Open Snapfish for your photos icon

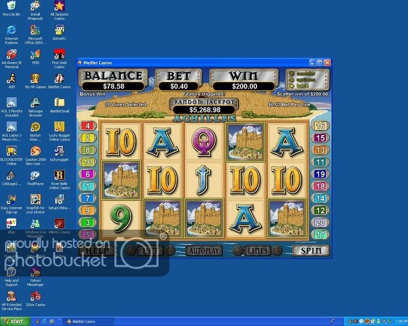coord(35,204)
